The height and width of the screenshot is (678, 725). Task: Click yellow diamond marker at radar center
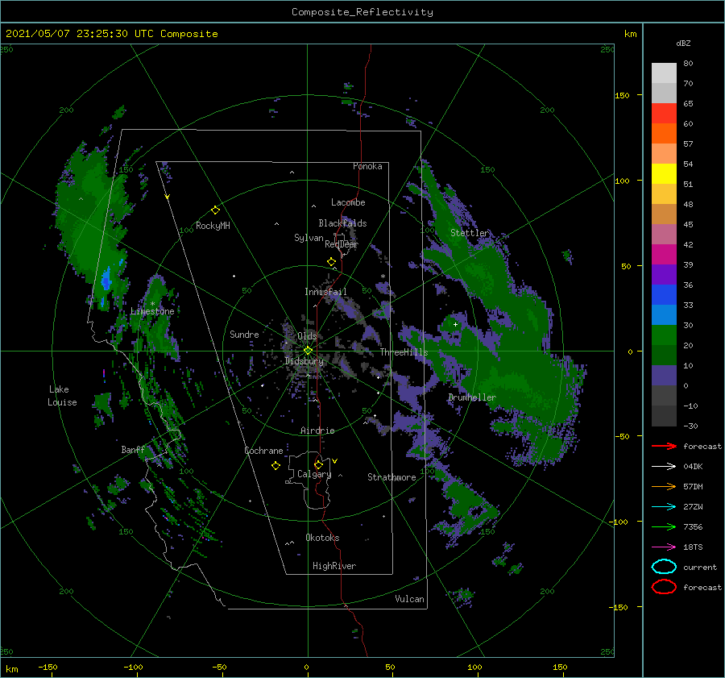click(x=308, y=351)
